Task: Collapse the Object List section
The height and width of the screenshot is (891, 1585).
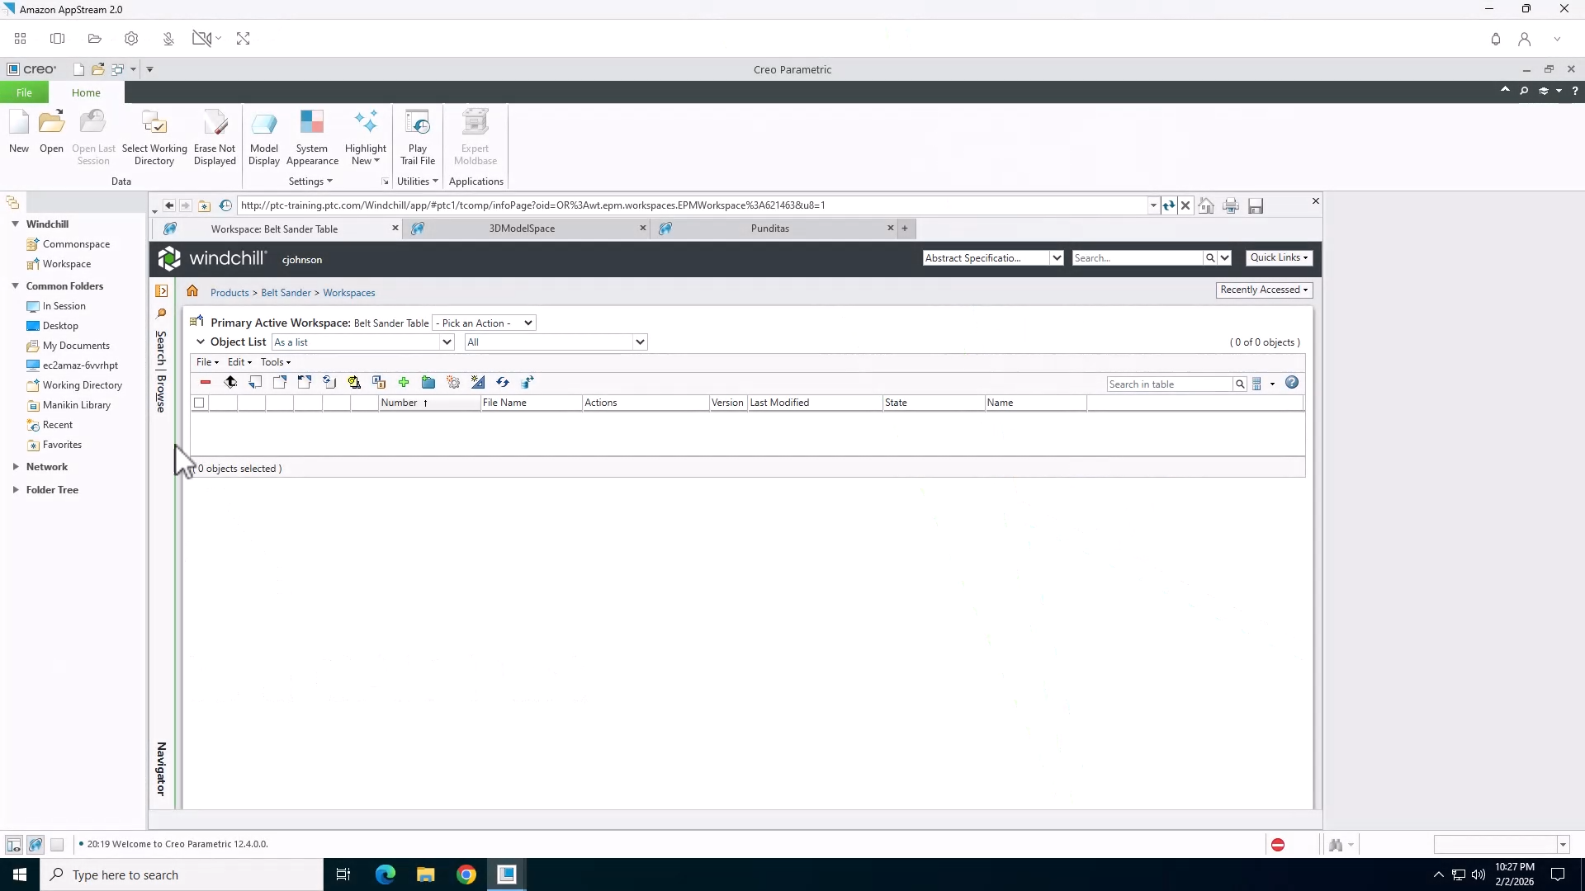Action: tap(201, 342)
